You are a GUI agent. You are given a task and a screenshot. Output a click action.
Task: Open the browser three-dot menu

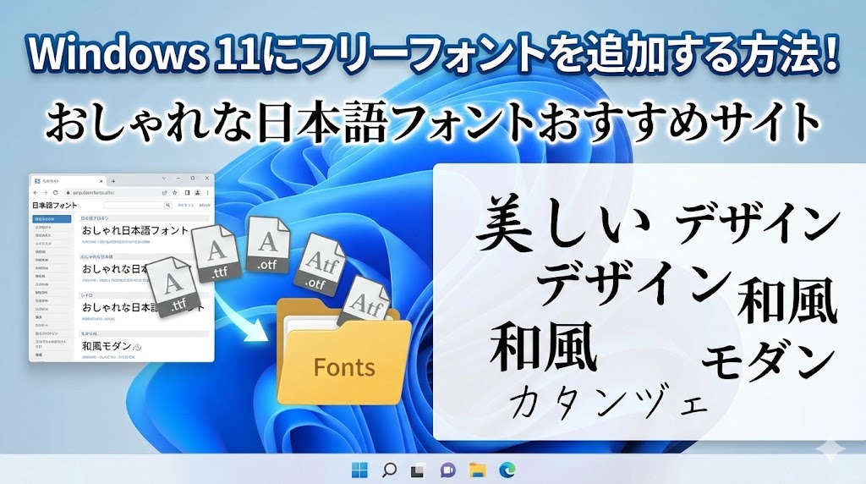pos(209,193)
